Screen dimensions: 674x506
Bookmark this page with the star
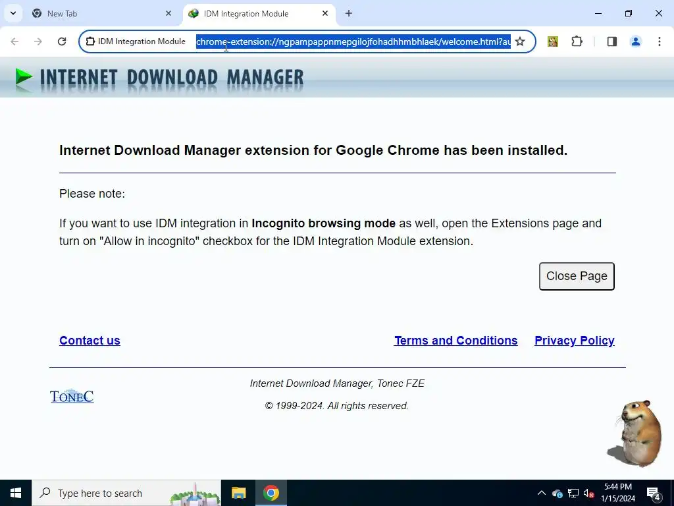520,42
